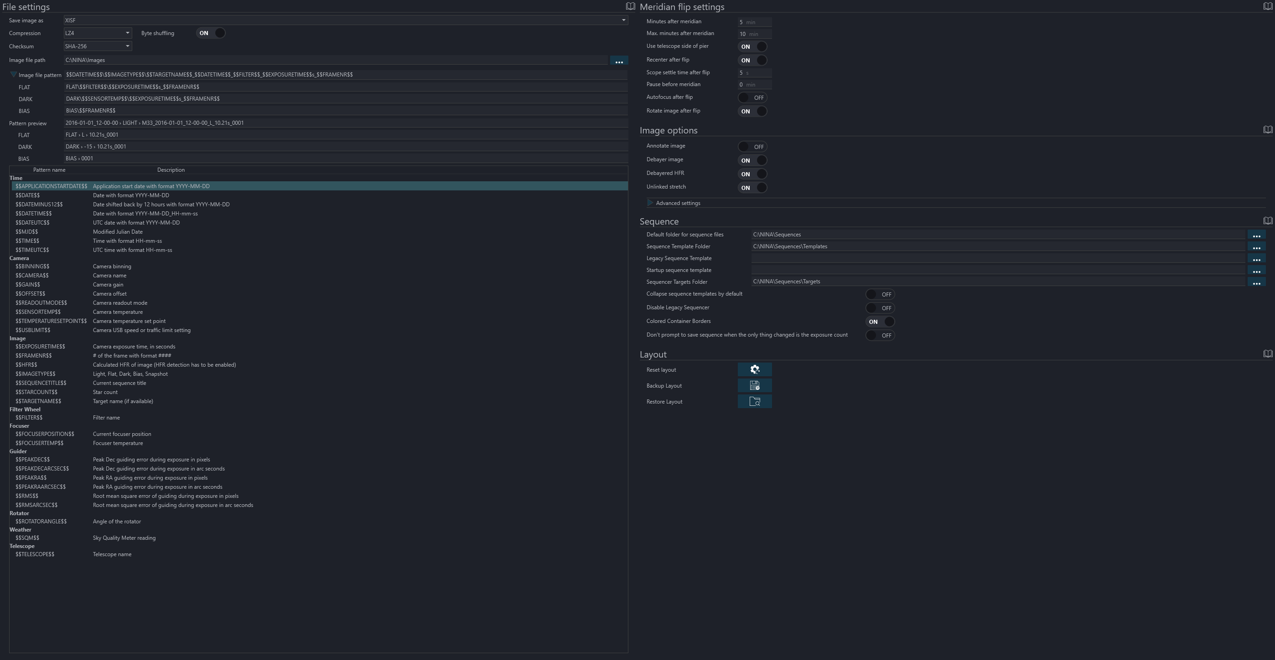Toggle Rotate image after flip
This screenshot has width=1275, height=660.
click(752, 111)
